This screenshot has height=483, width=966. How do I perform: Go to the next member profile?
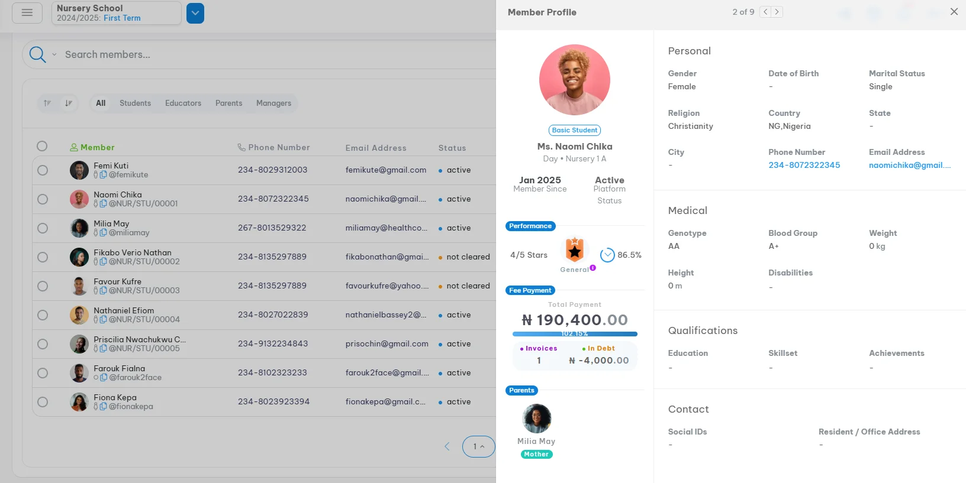777,12
